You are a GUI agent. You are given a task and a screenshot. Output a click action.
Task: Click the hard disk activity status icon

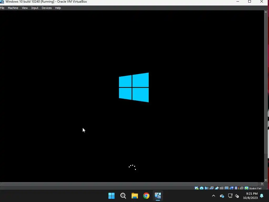pos(196,188)
